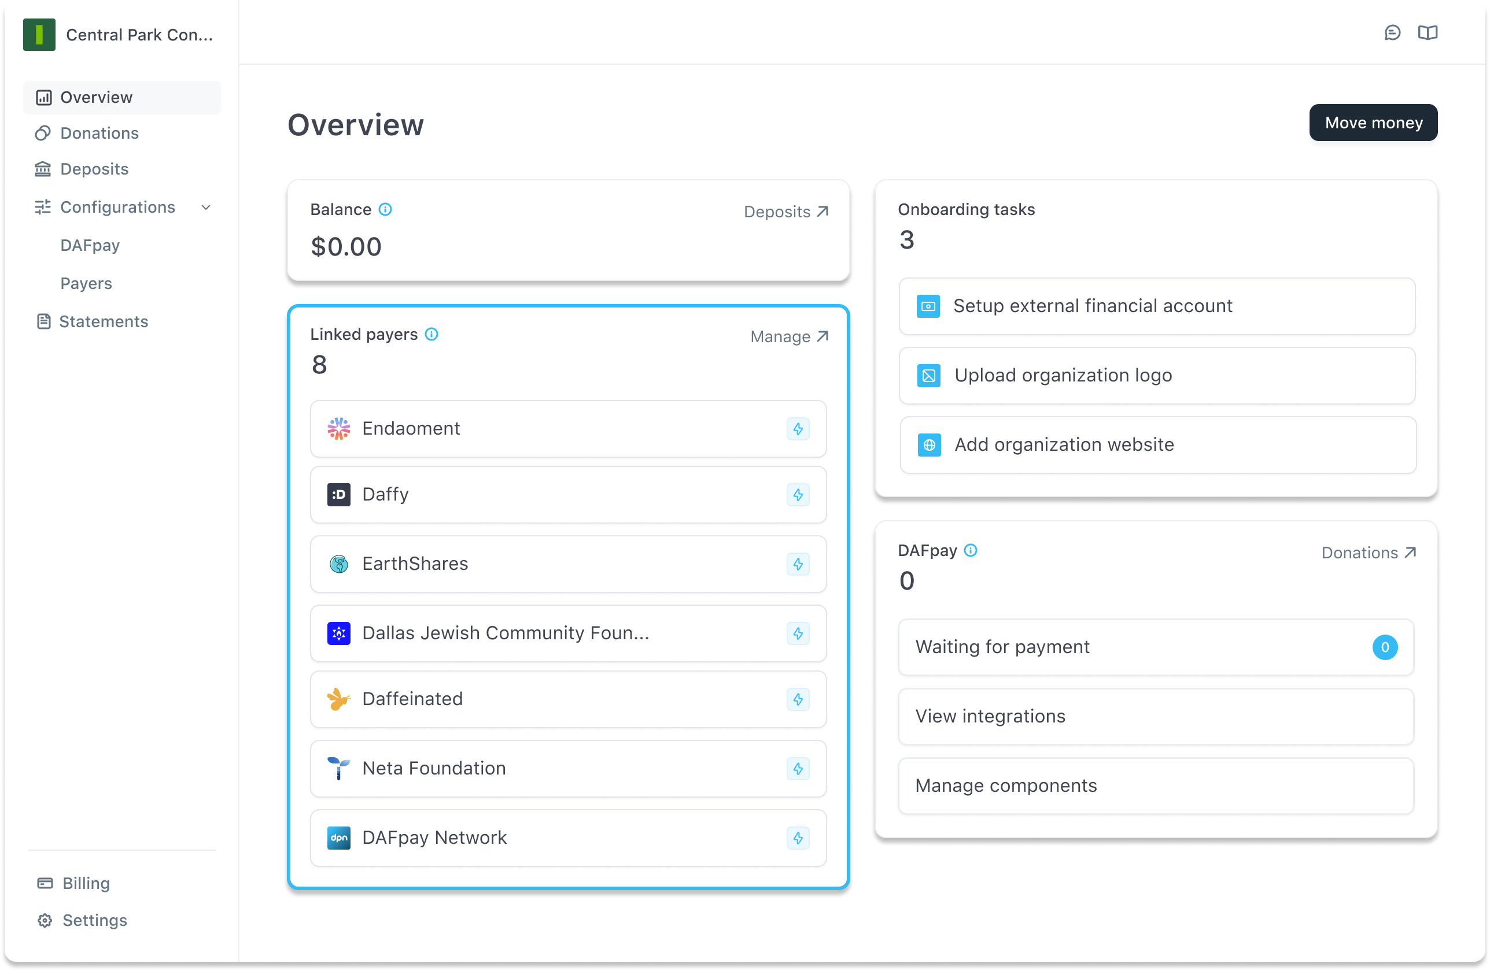Click the DAFpay info icon
This screenshot has height=971, width=1490.
point(971,551)
